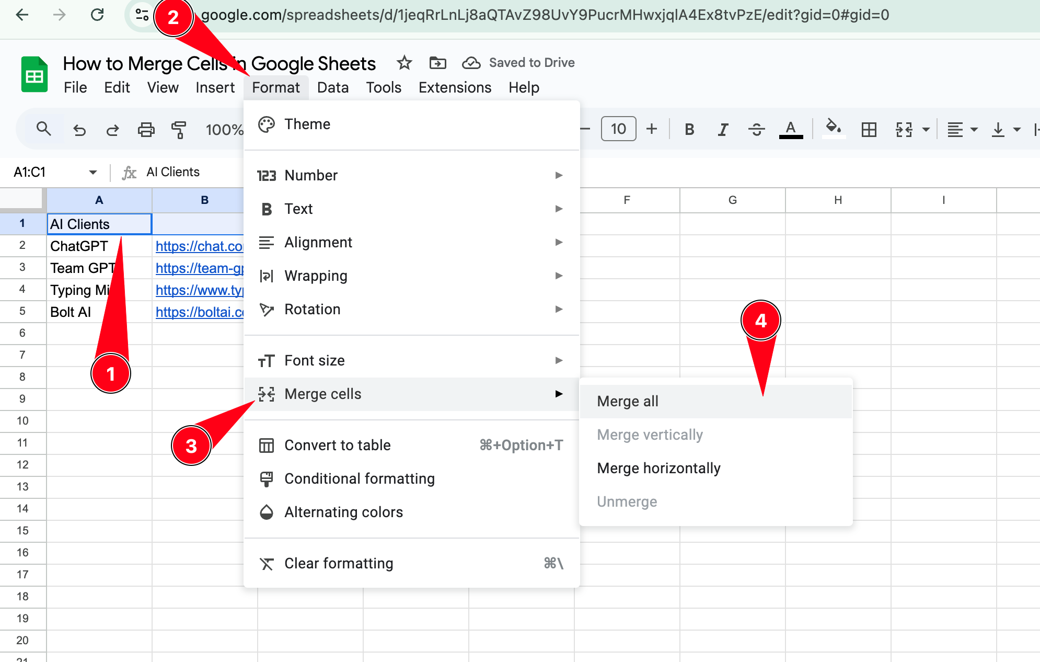Open the zoom 100% dropdown
This screenshot has width=1040, height=662.
225,129
